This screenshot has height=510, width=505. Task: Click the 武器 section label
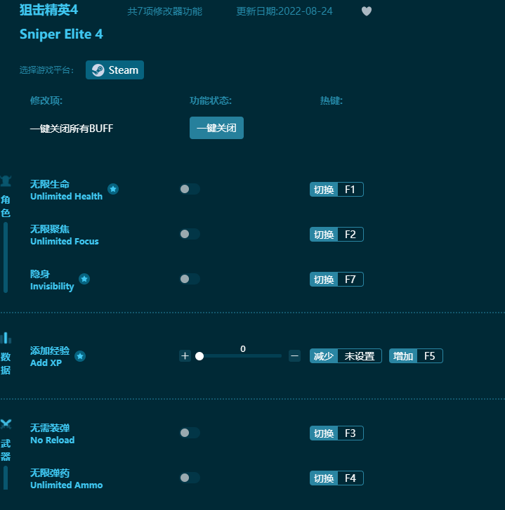tap(6, 450)
